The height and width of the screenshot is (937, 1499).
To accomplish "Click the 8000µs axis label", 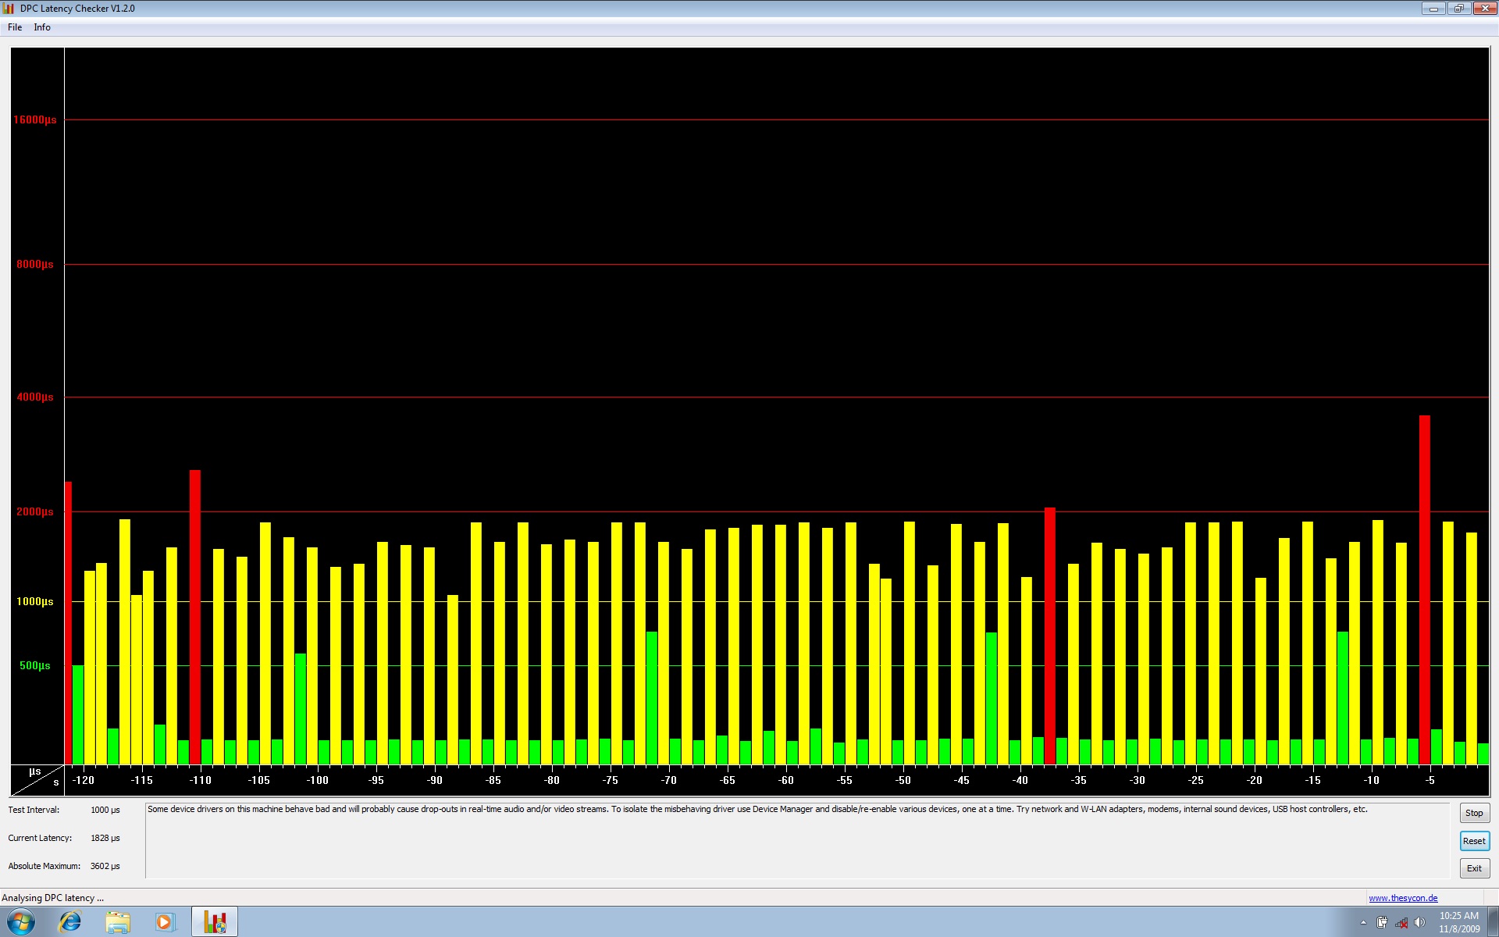I will [x=35, y=264].
